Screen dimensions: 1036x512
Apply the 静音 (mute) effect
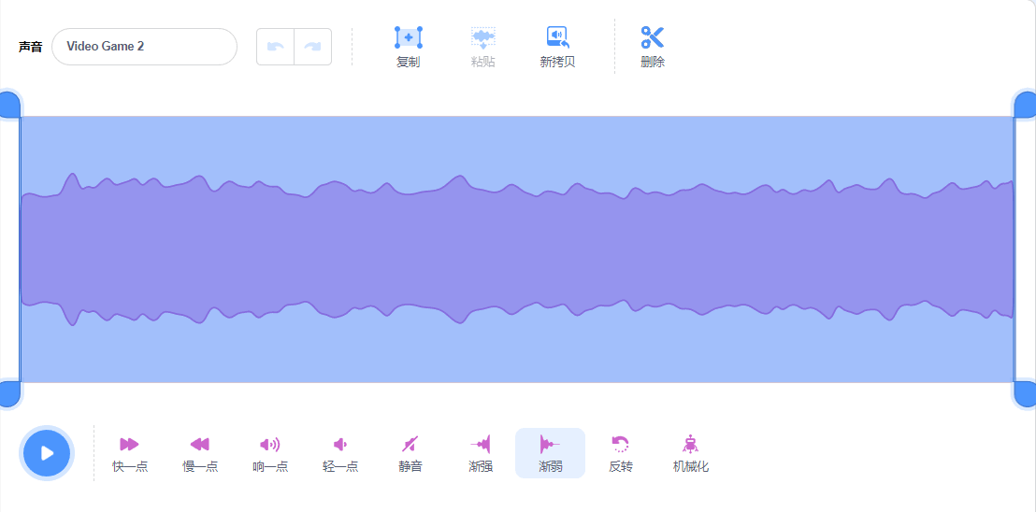[x=410, y=444]
